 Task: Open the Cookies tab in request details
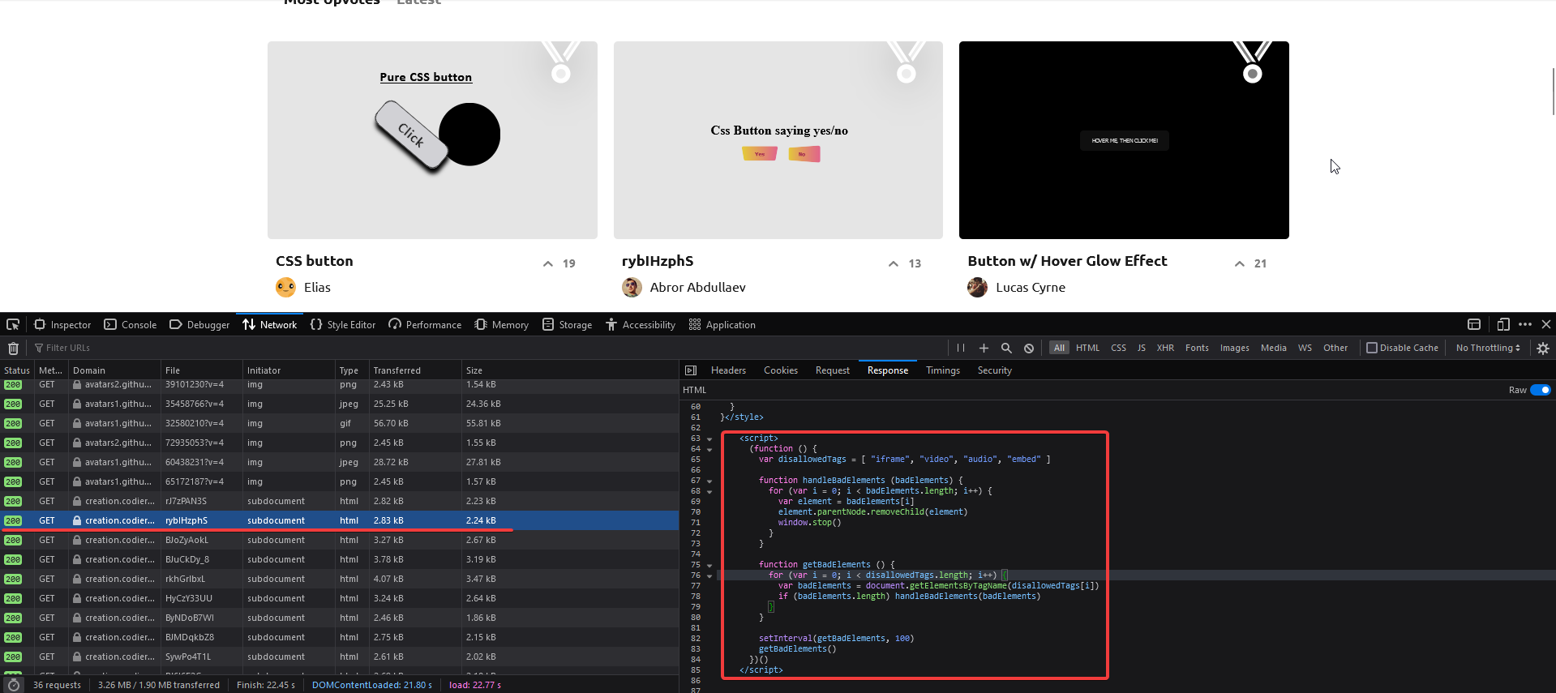(x=781, y=370)
